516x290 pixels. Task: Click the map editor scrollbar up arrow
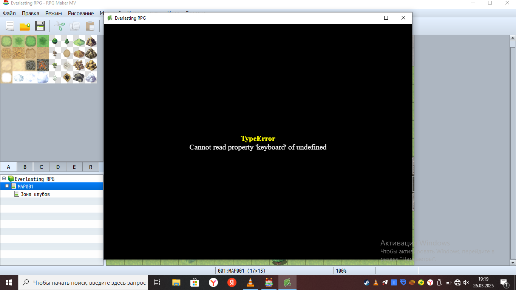[513, 38]
